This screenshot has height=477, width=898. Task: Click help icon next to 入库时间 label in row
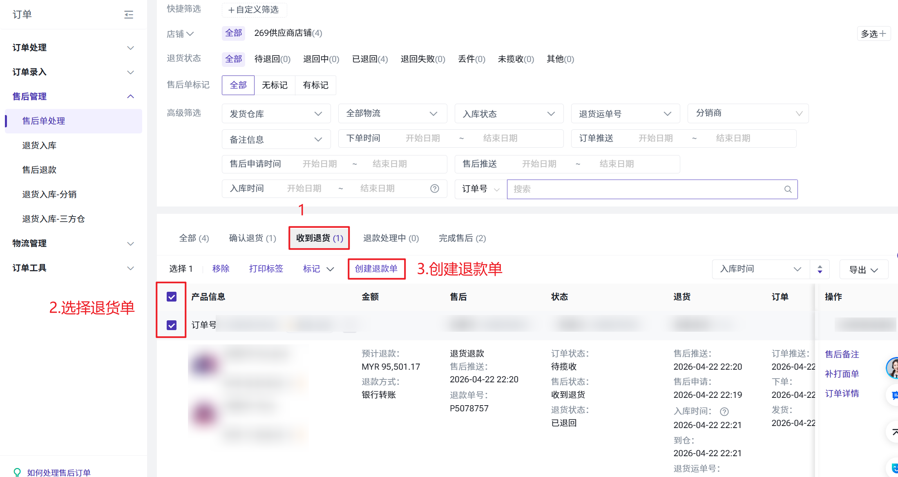pos(724,412)
